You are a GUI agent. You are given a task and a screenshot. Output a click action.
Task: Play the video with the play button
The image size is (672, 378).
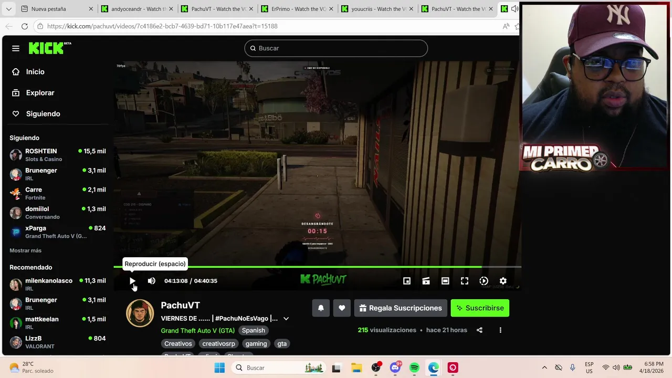pos(132,281)
